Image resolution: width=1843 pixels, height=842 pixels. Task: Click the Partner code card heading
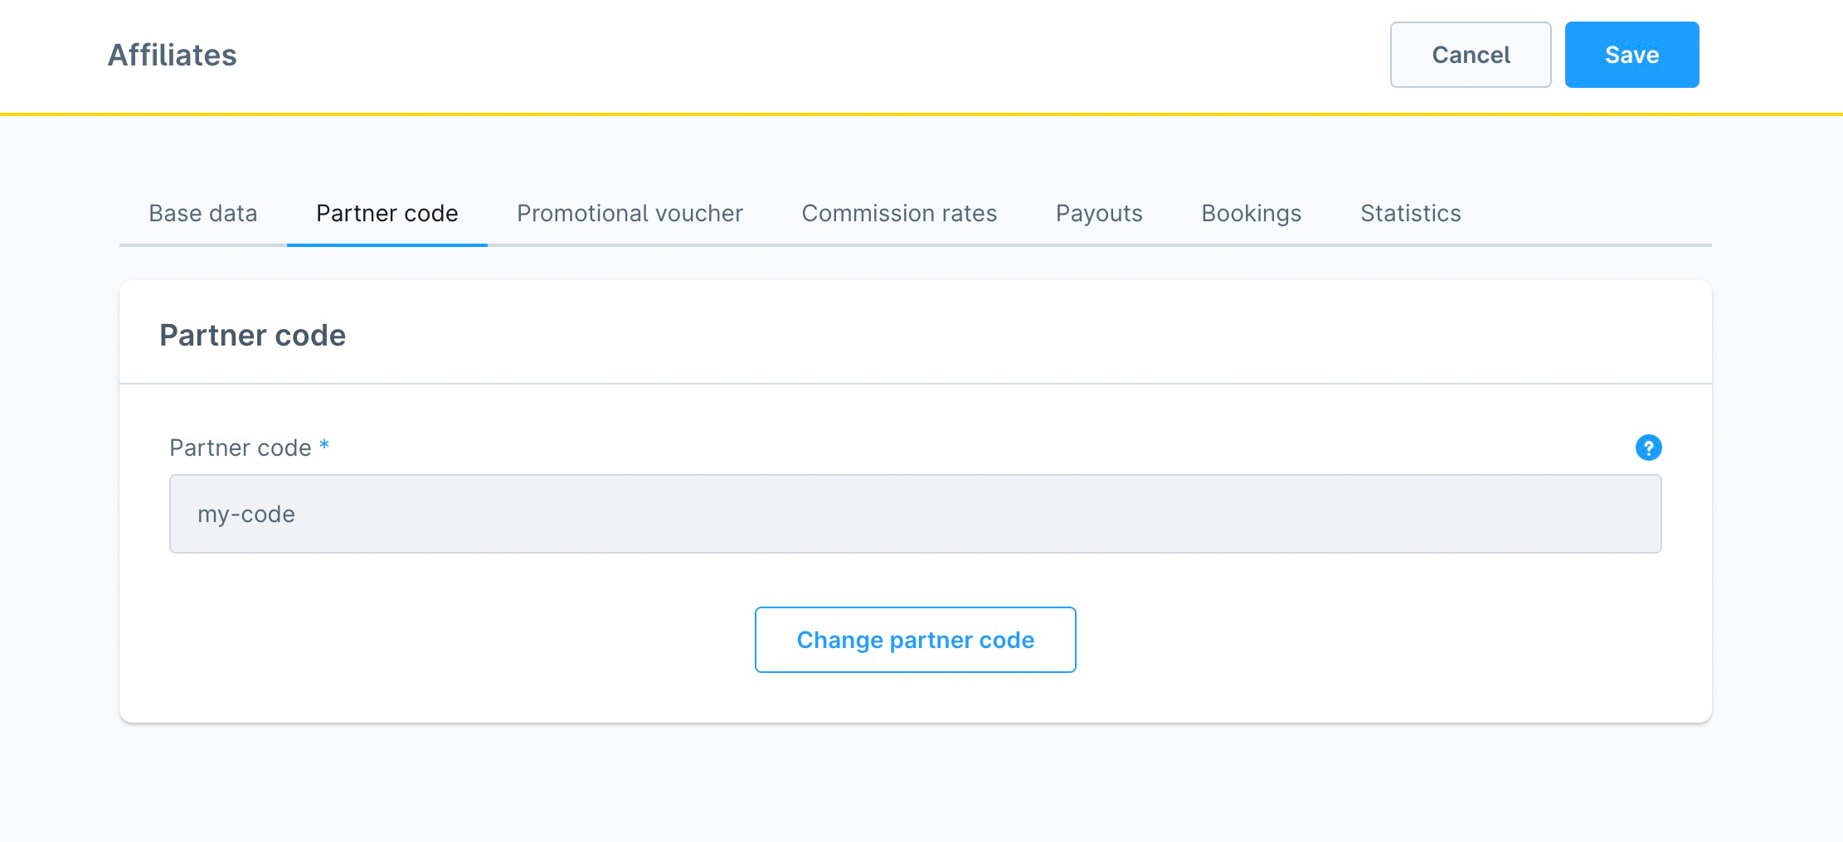click(x=253, y=335)
